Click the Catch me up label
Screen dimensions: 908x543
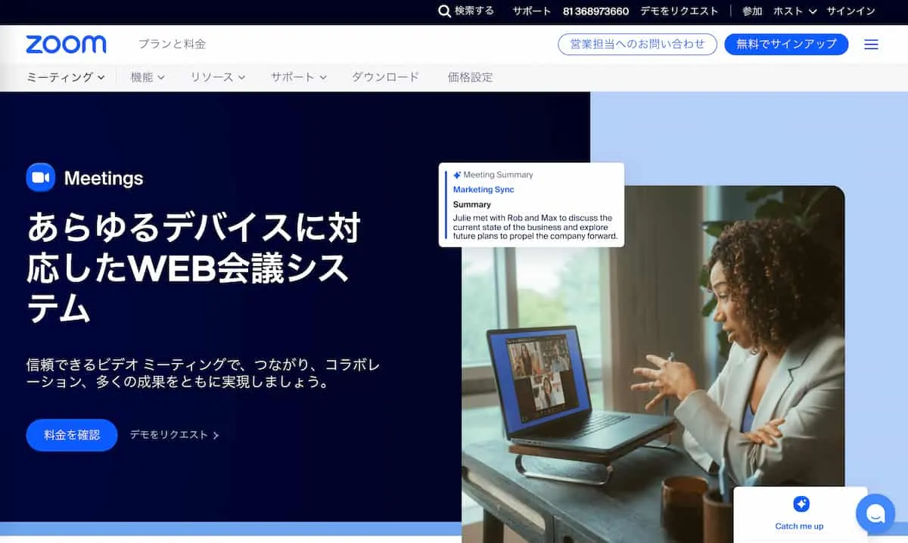click(x=799, y=526)
